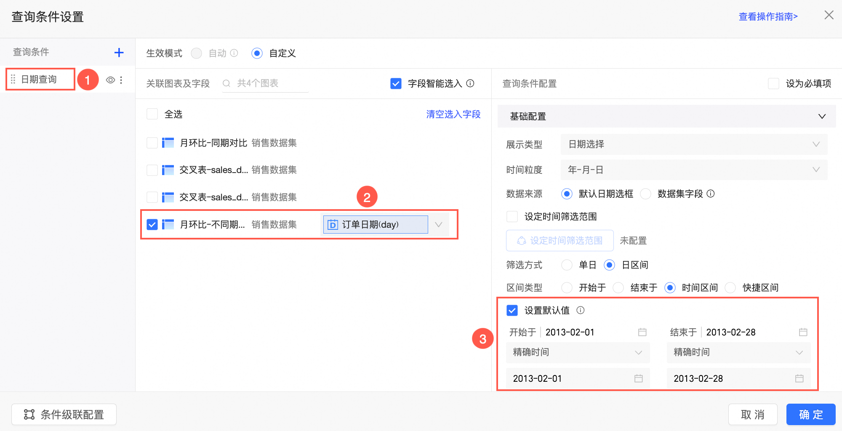Select 快捷区间 interval type radio
Image resolution: width=842 pixels, height=431 pixels.
(x=730, y=287)
